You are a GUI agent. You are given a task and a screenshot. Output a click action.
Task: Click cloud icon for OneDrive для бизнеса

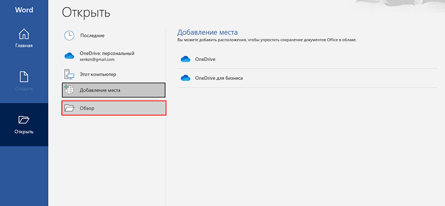coord(185,78)
